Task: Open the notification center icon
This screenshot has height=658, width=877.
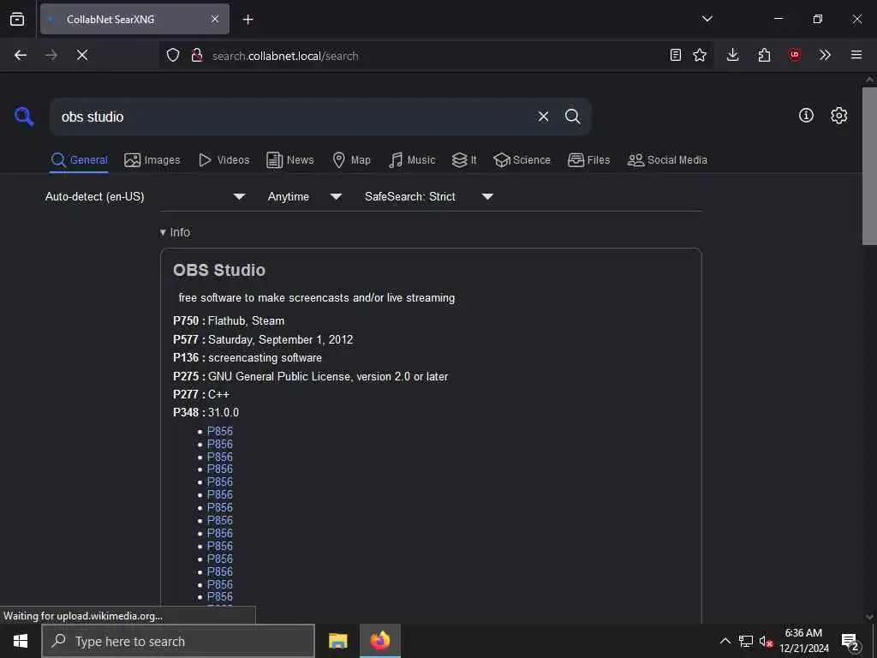Action: pos(850,642)
